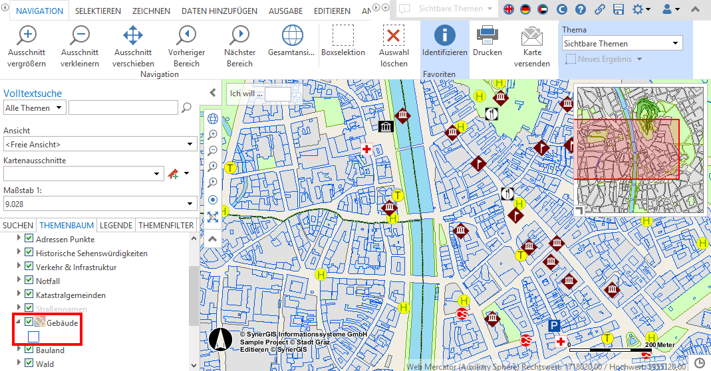Image resolution: width=711 pixels, height=371 pixels.
Task: Toggle the Straßennamen layer checkbox
Action: [29, 308]
